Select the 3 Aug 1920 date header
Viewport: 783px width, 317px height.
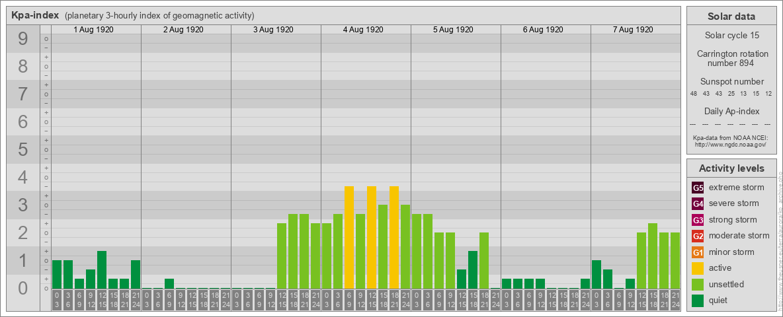click(273, 30)
